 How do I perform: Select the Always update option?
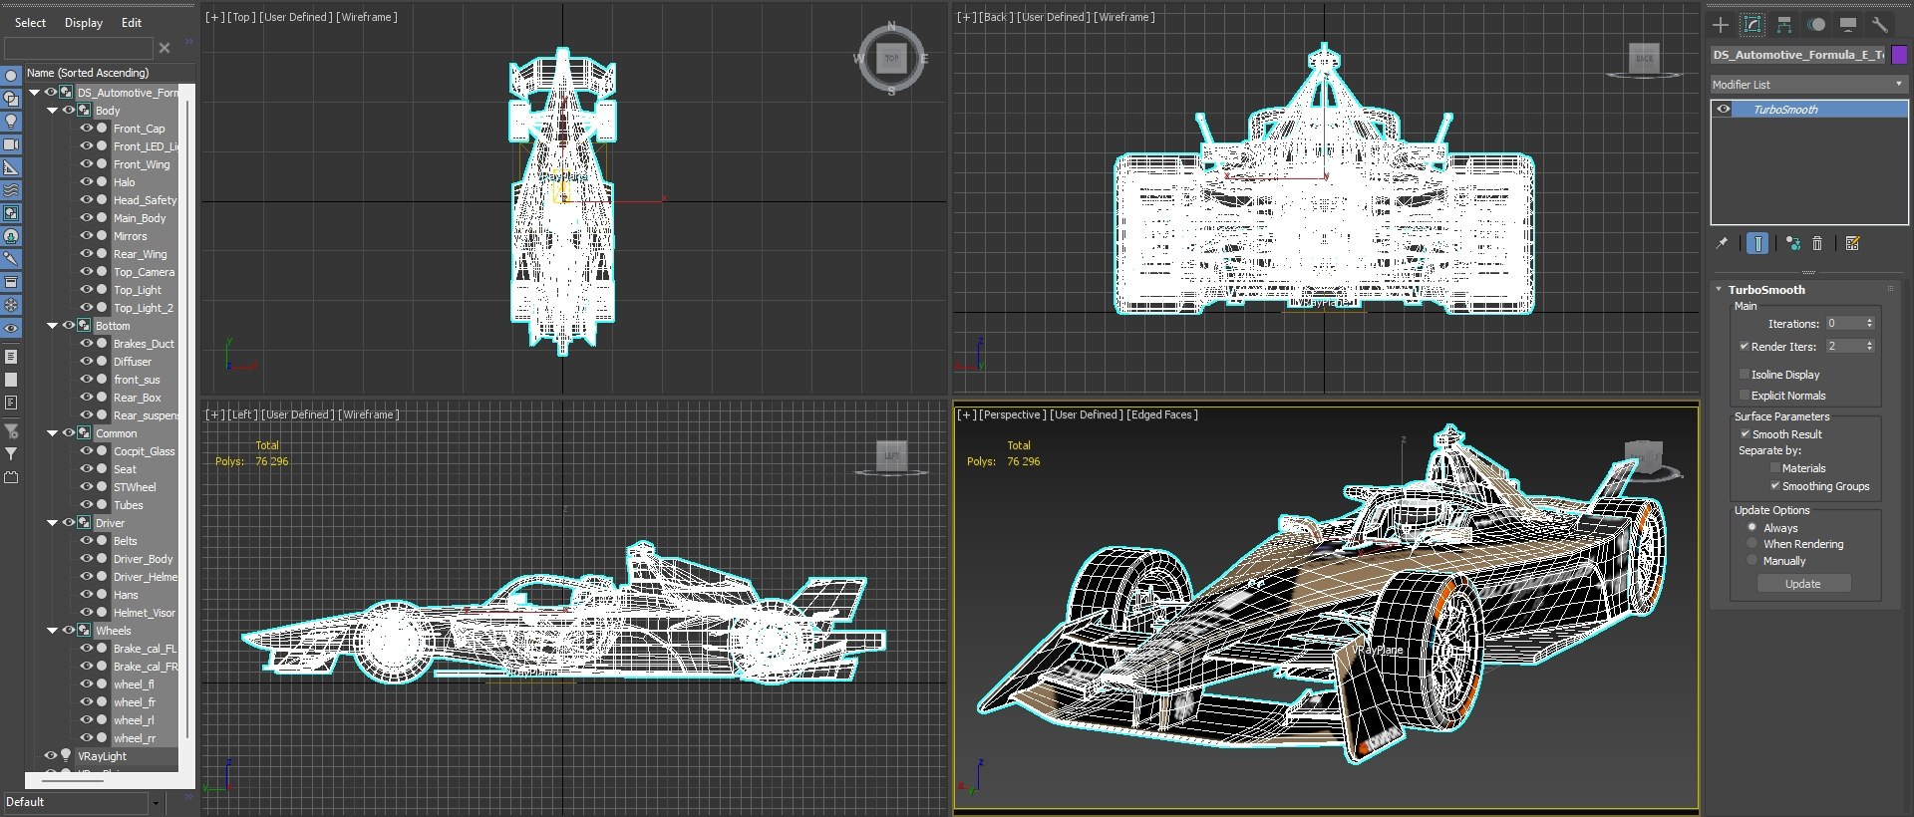[x=1752, y=527]
